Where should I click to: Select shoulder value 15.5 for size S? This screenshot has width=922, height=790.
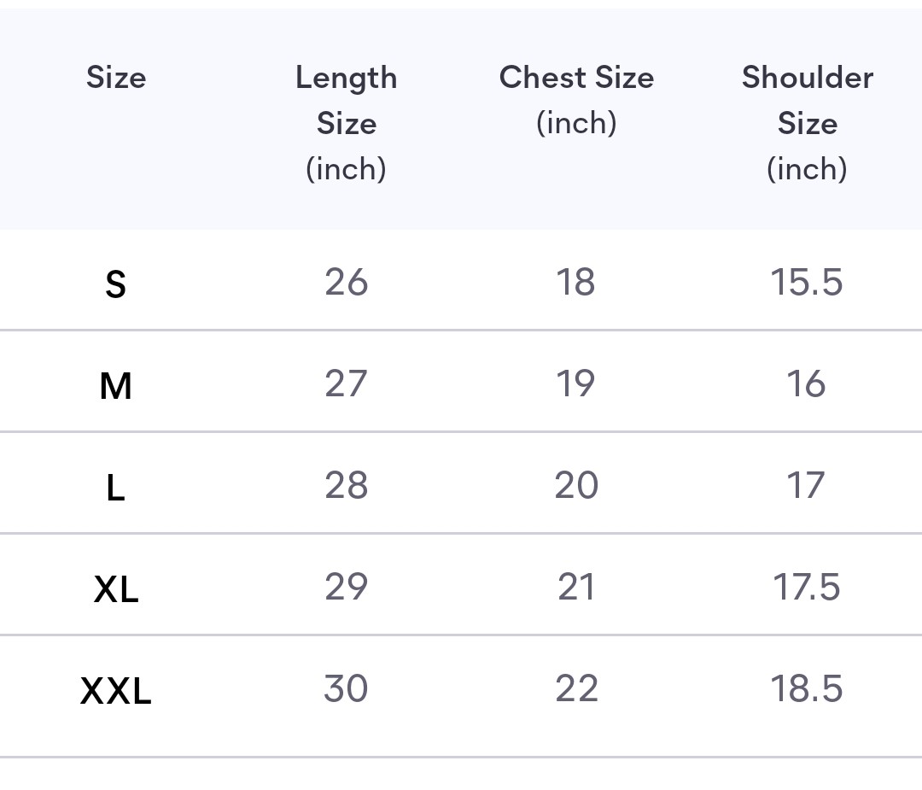(x=807, y=282)
